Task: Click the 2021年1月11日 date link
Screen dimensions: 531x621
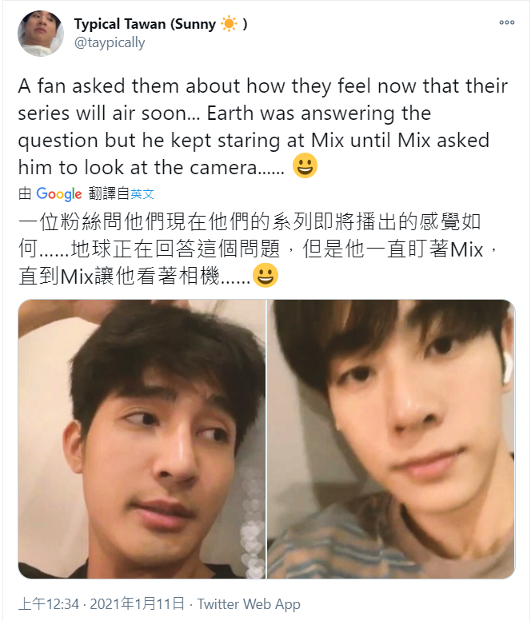Action: [137, 604]
